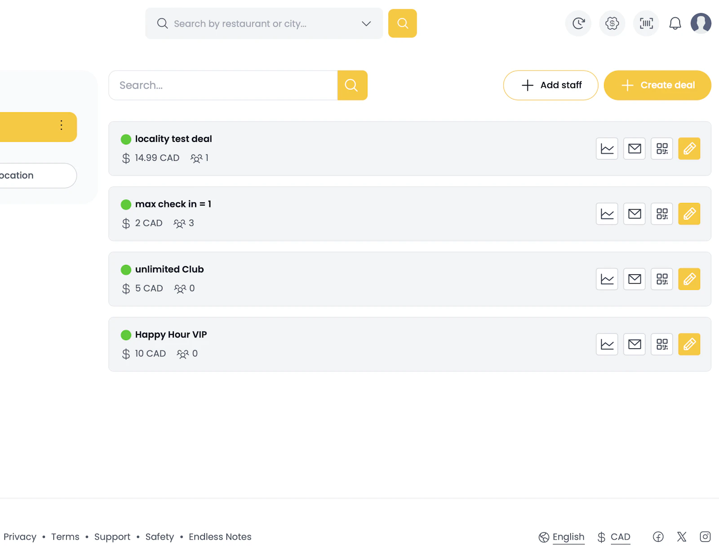
Task: Open the Terms link
Action: tap(65, 537)
